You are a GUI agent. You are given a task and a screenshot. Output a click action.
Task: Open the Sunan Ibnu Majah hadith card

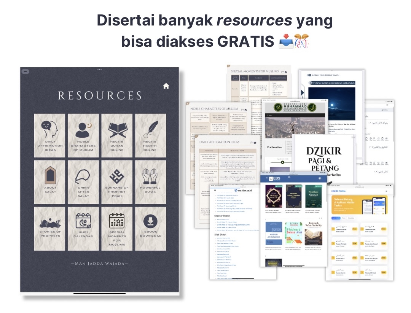(x=374, y=257)
